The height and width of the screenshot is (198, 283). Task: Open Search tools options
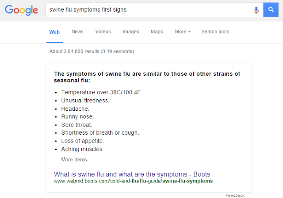[215, 31]
